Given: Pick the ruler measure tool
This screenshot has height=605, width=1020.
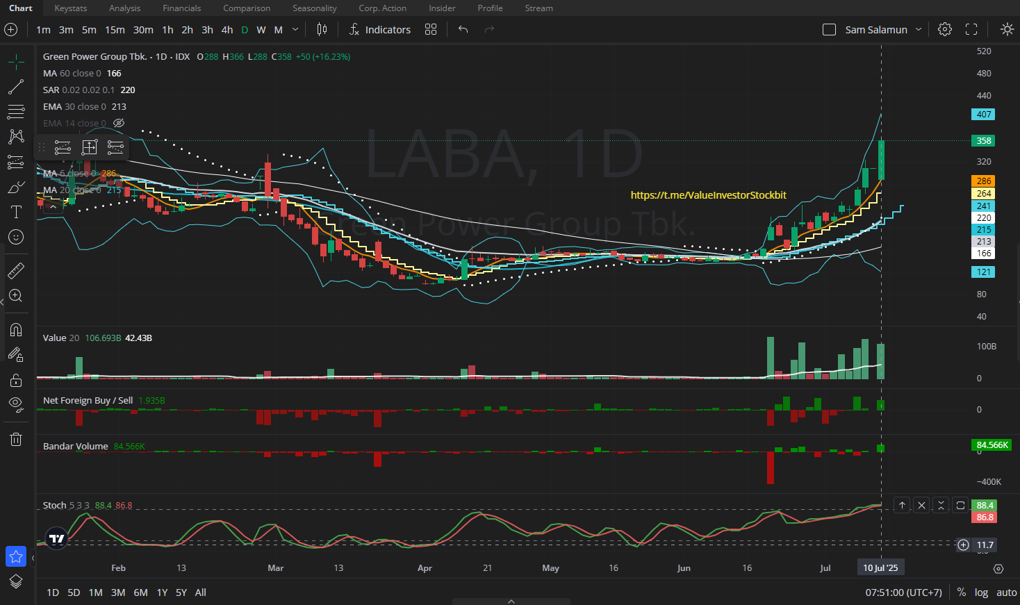Looking at the screenshot, I should 16,271.
